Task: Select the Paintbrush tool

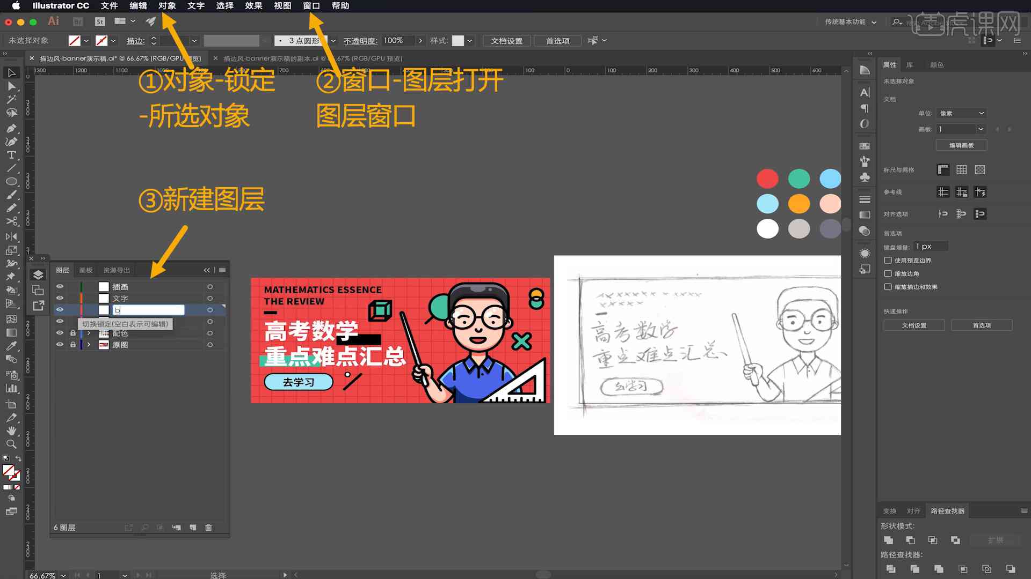Action: click(10, 195)
